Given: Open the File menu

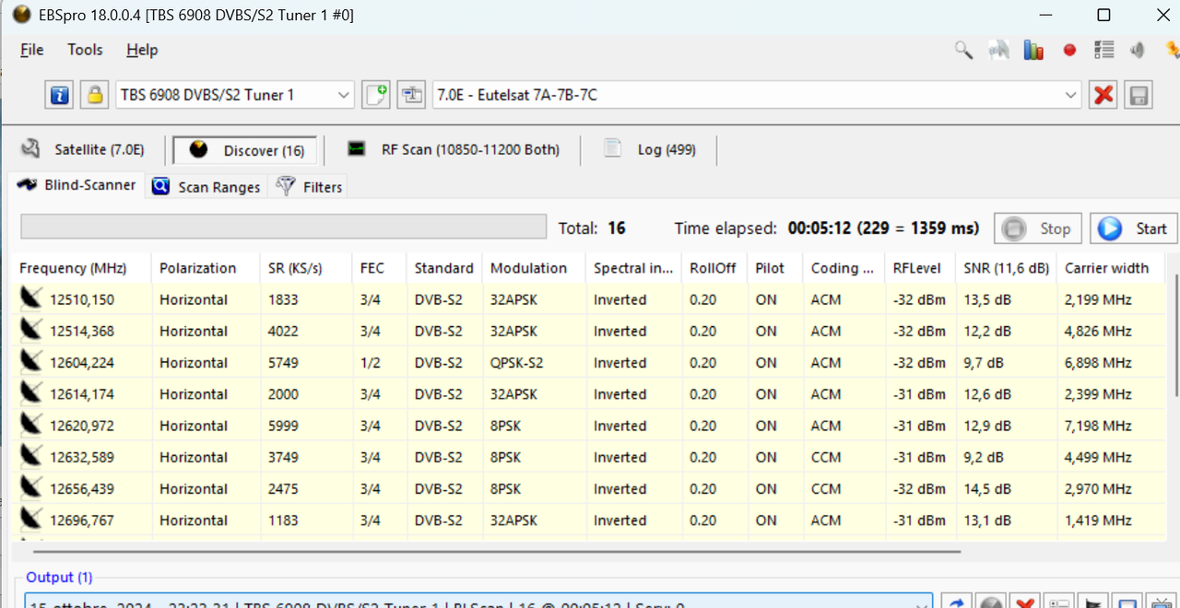Looking at the screenshot, I should tap(32, 50).
